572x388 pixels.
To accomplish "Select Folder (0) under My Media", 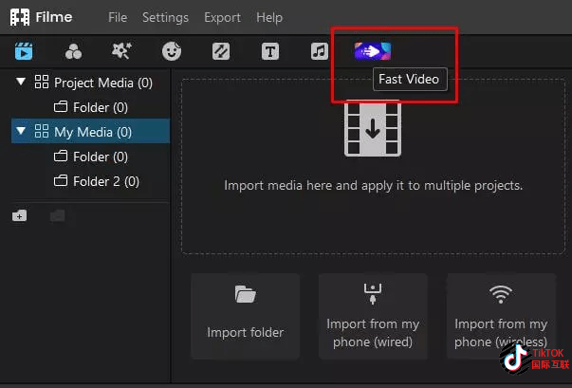I will pyautogui.click(x=91, y=157).
